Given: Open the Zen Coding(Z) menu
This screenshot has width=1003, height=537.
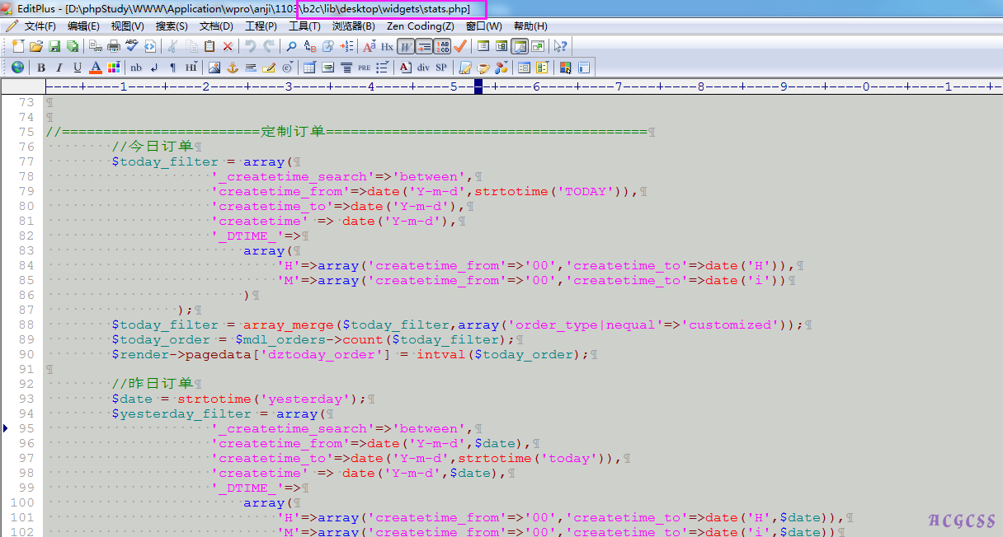Looking at the screenshot, I should 420,26.
